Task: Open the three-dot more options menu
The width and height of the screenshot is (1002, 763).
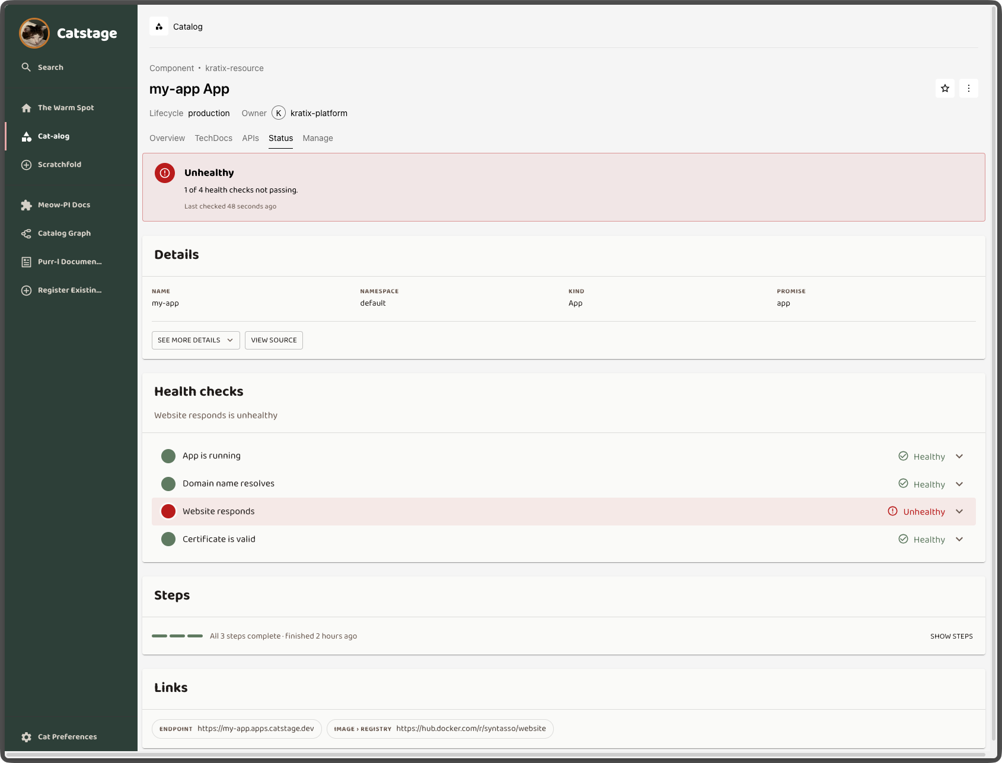Action: point(969,88)
